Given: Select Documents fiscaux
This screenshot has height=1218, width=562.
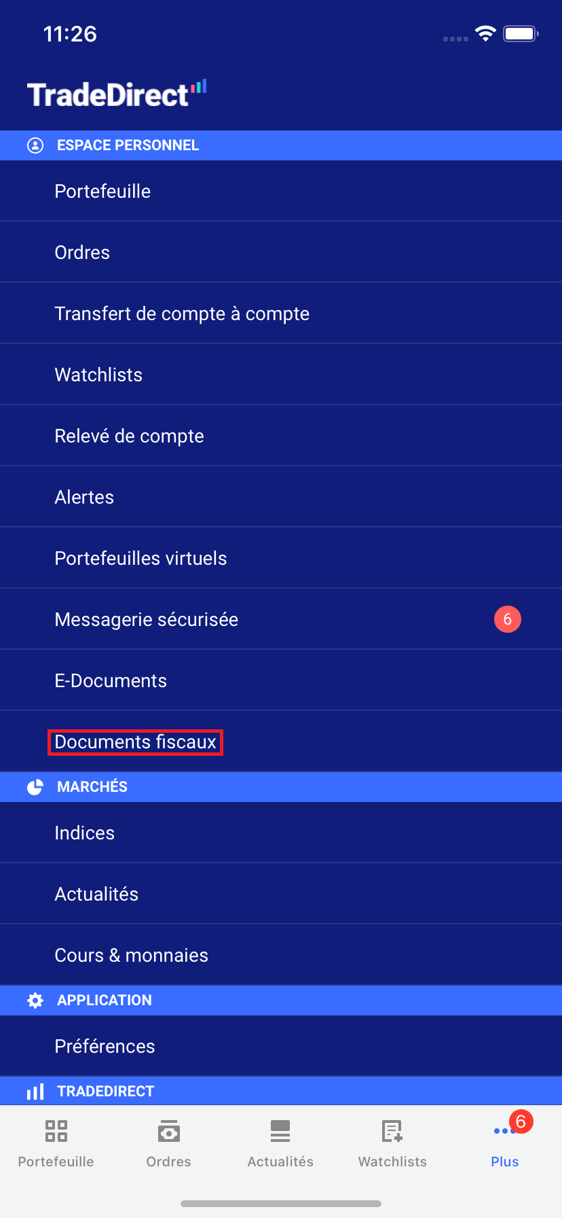Looking at the screenshot, I should (135, 742).
